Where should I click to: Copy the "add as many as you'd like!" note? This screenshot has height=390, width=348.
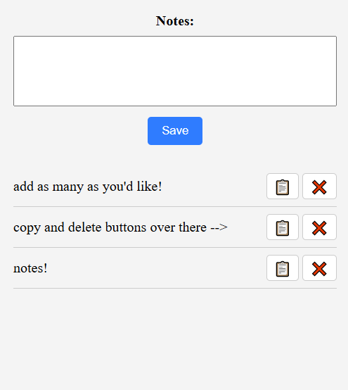pyautogui.click(x=283, y=187)
